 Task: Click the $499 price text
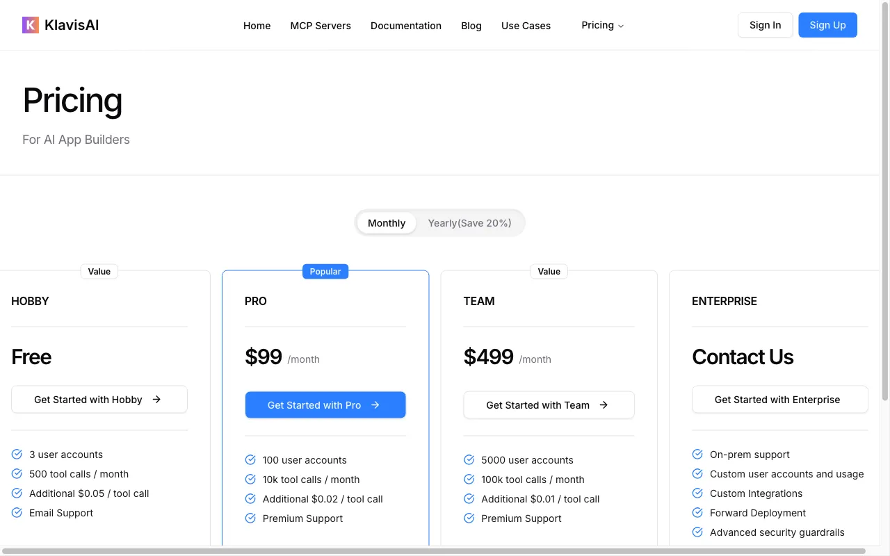coord(489,357)
